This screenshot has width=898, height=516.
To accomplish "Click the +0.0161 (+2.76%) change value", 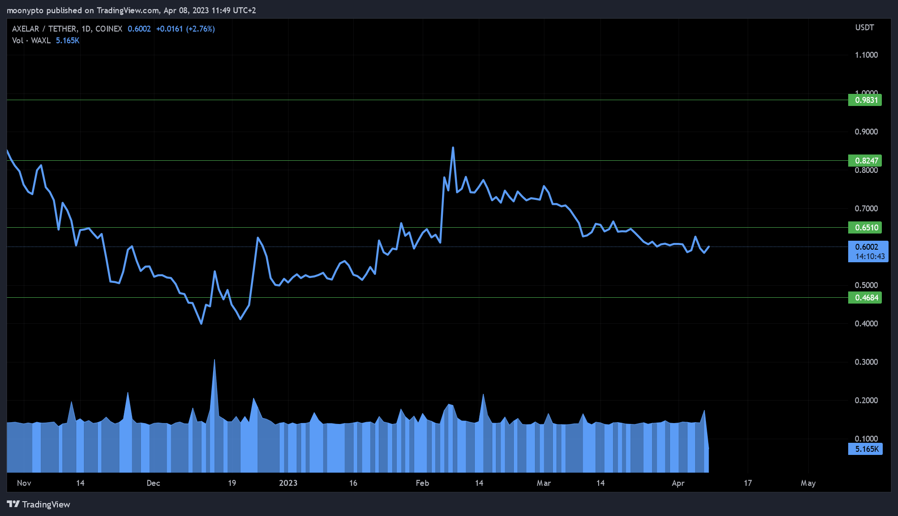I will pos(185,29).
